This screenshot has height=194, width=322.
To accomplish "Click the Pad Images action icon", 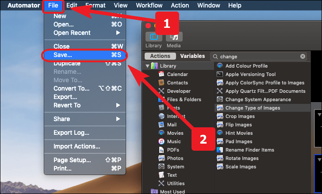I will pyautogui.click(x=220, y=141).
